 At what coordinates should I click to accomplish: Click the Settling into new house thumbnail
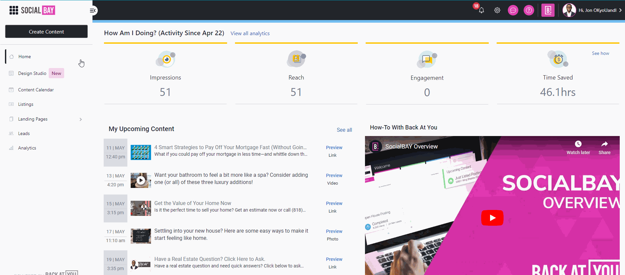point(141,236)
